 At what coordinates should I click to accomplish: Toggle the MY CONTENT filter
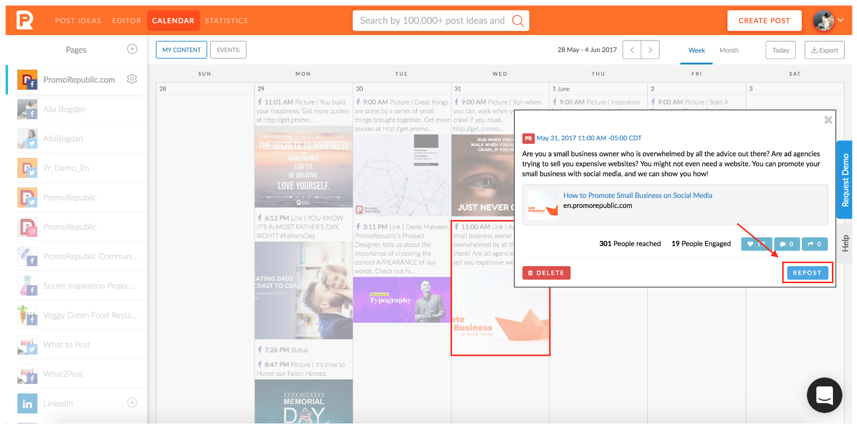click(181, 50)
